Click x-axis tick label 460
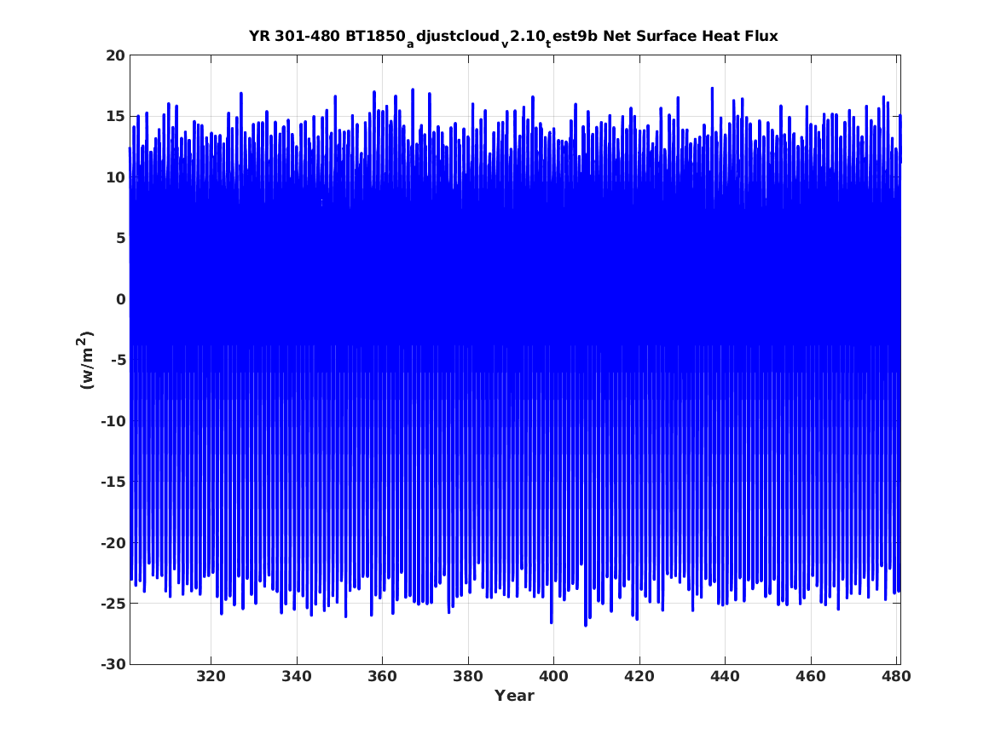The width and height of the screenshot is (995, 746). [810, 676]
